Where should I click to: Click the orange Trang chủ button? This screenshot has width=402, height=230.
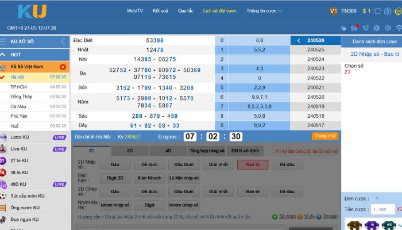tap(325, 136)
